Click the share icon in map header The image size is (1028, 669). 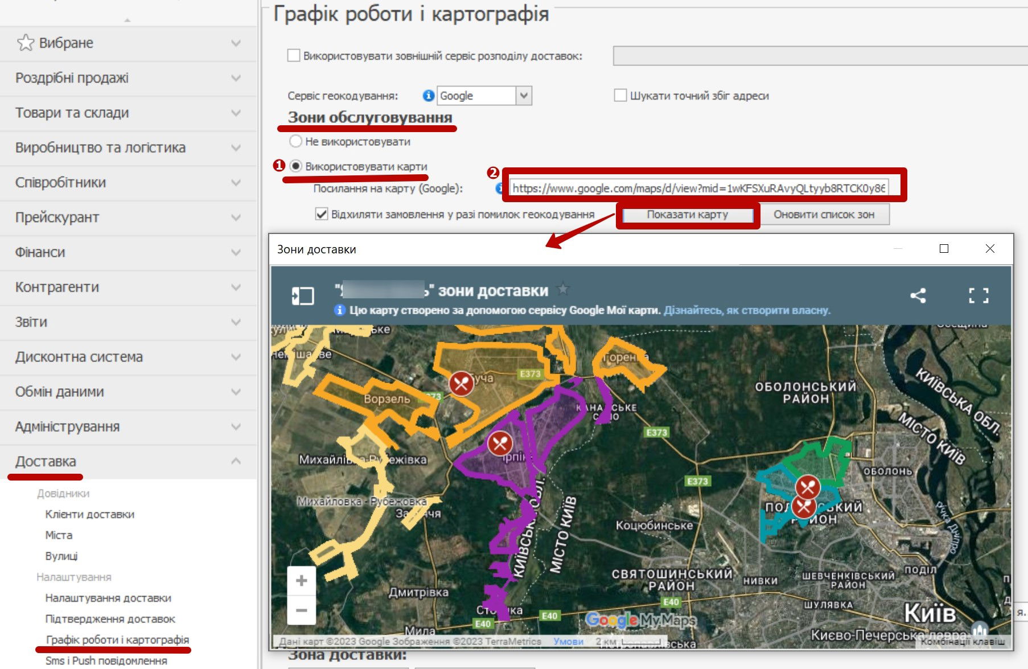[x=918, y=295]
